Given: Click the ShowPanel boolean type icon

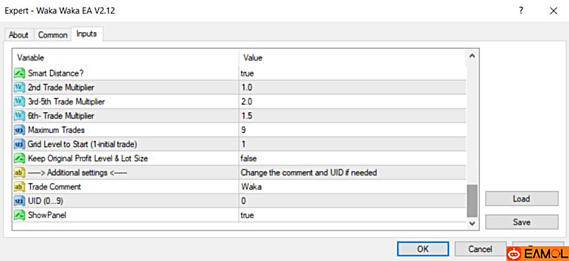Looking at the screenshot, I should [19, 215].
